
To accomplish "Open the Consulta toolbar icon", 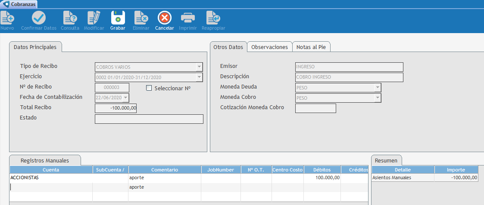I will coord(70,18).
